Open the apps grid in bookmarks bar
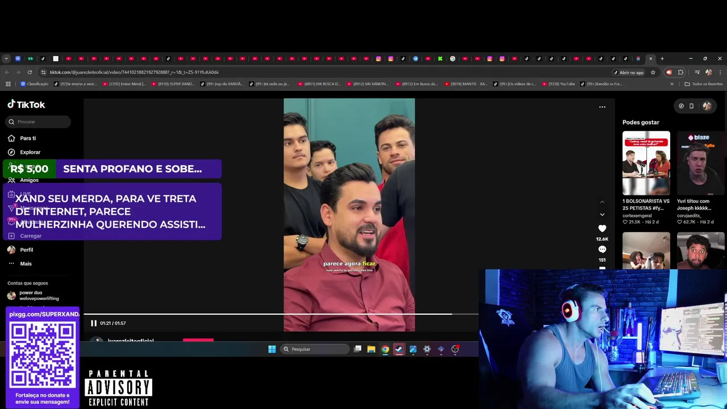 [8, 84]
